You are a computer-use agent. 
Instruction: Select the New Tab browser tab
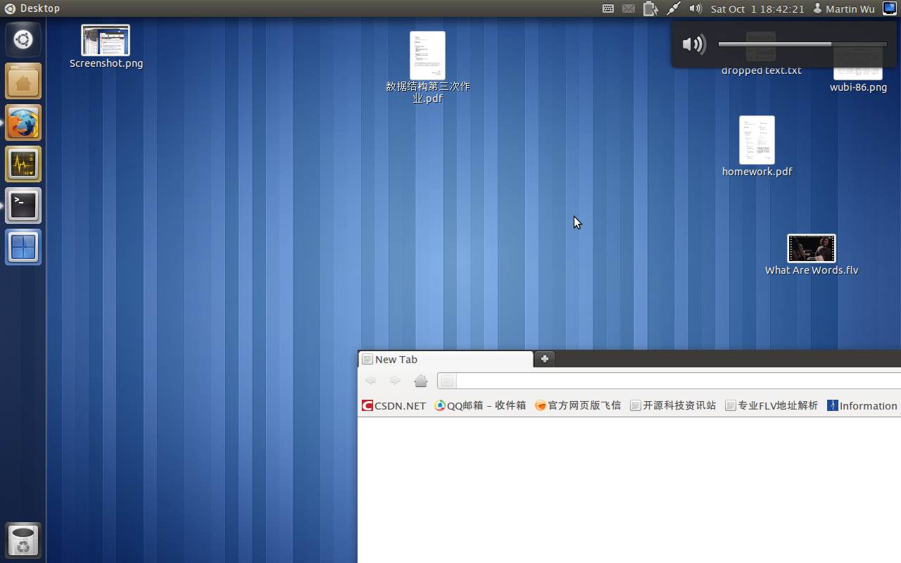click(x=445, y=360)
